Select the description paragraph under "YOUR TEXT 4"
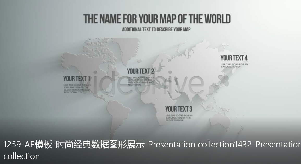Image resolution: width=301 pixels, height=164 pixels. point(234,65)
